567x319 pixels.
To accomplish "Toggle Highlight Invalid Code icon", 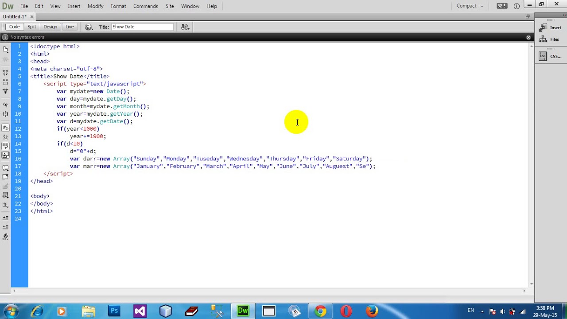I will pyautogui.click(x=5, y=136).
